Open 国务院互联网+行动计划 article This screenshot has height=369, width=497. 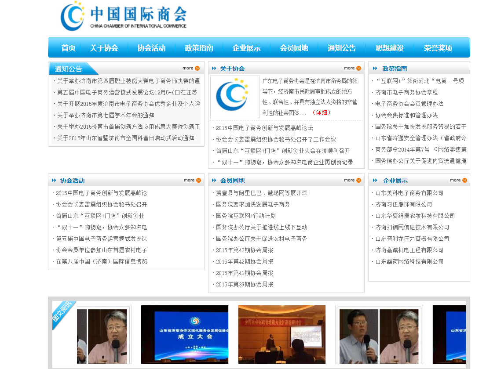point(246,216)
